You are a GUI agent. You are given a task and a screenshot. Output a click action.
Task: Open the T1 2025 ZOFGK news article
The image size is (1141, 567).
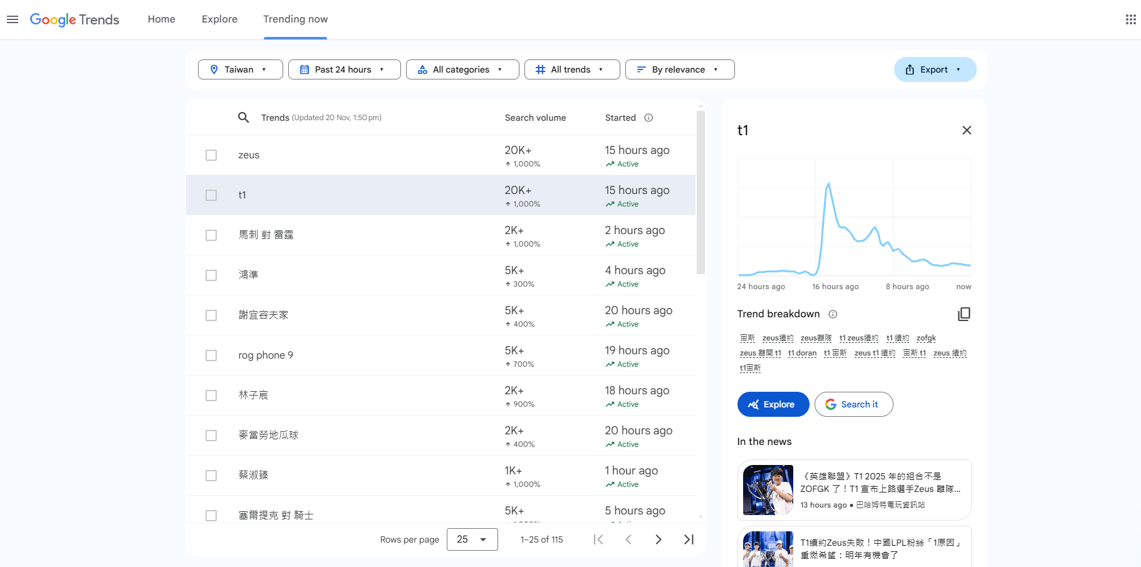[855, 490]
